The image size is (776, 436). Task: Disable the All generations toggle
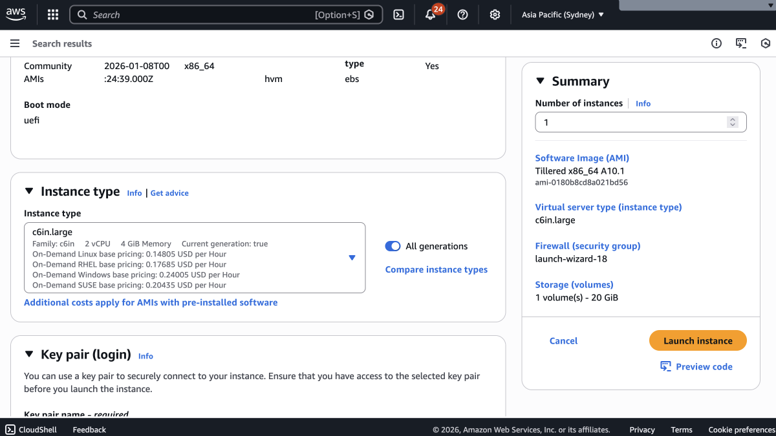pyautogui.click(x=393, y=246)
